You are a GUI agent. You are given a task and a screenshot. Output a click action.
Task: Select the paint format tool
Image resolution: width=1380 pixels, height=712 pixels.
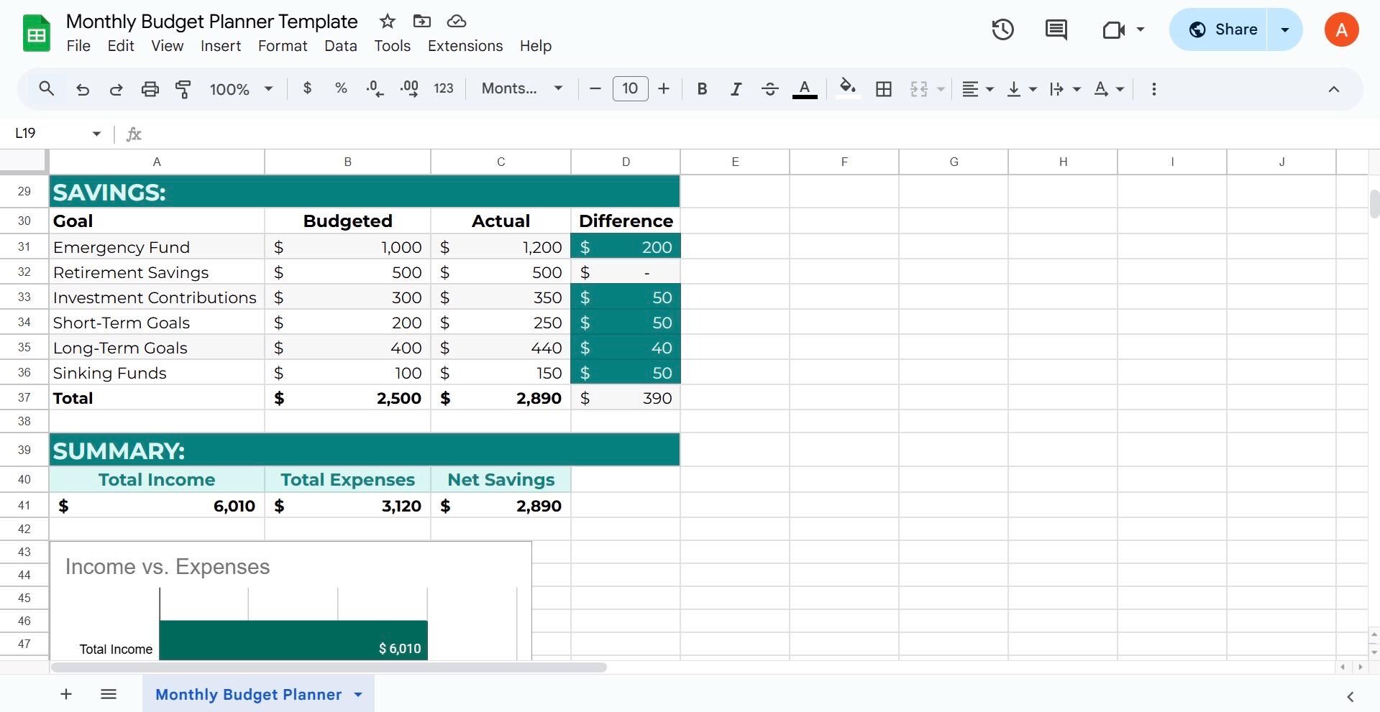[183, 88]
